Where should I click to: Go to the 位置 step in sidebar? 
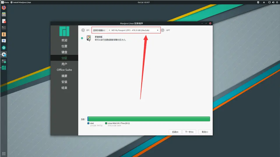click(64, 46)
